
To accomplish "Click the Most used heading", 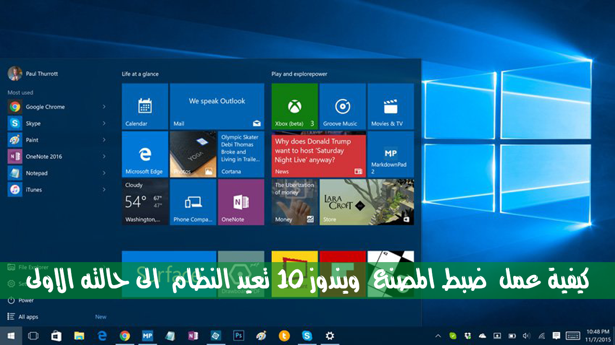I will coord(20,92).
